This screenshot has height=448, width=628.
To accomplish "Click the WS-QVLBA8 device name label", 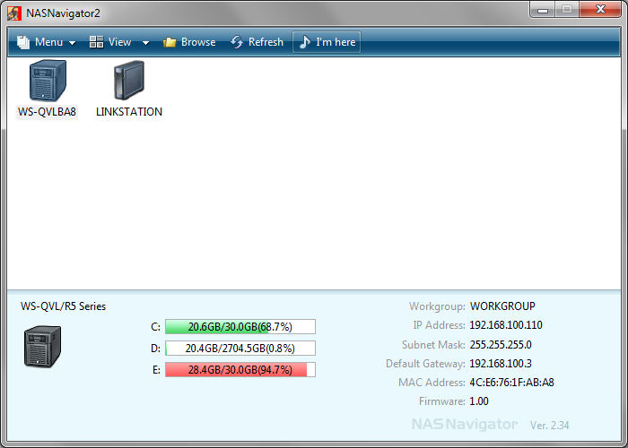I will click(x=47, y=112).
